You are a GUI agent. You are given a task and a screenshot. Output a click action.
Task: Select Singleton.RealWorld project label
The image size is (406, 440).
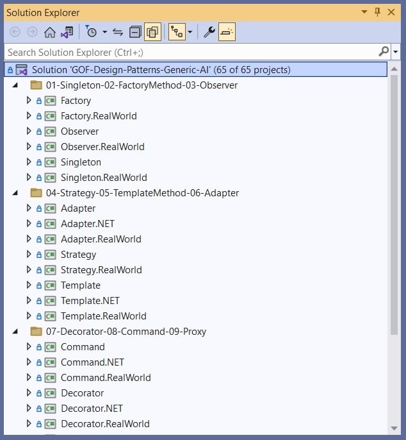(x=104, y=178)
